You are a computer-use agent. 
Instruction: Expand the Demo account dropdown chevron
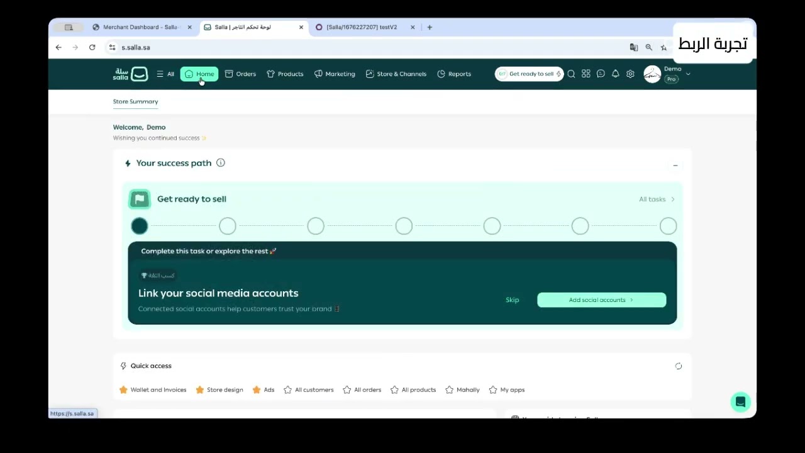(688, 74)
